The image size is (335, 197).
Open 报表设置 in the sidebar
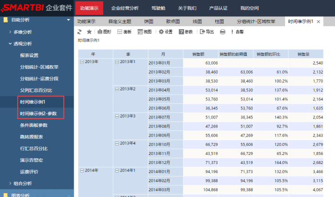(x=29, y=55)
